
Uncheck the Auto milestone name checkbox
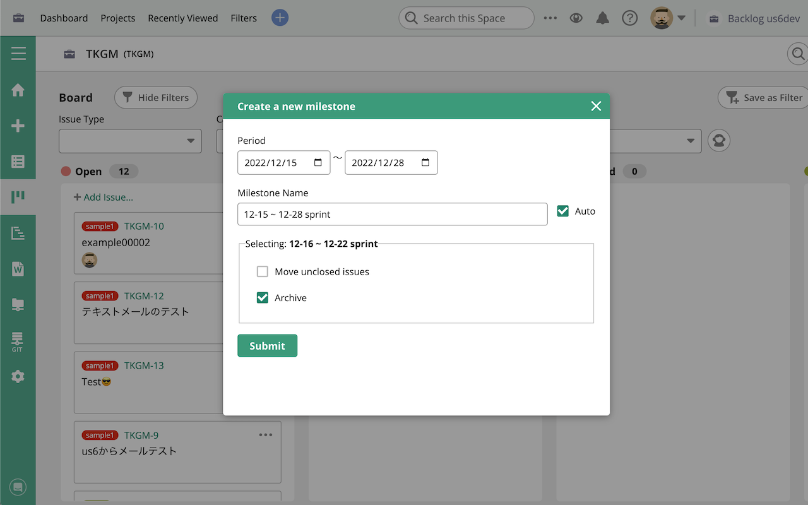562,211
